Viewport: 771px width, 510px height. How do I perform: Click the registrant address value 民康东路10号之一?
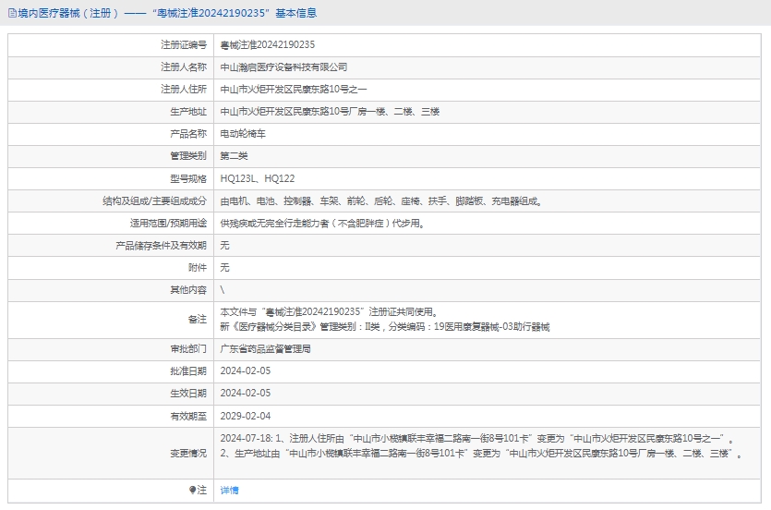(x=294, y=89)
